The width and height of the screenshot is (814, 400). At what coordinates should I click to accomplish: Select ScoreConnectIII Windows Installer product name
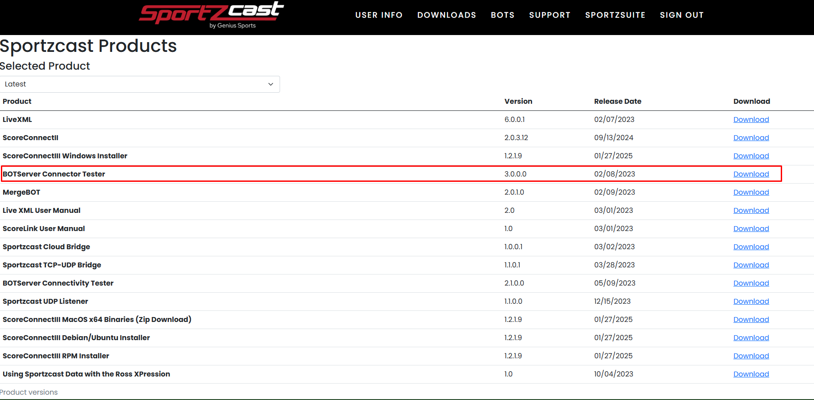(65, 156)
